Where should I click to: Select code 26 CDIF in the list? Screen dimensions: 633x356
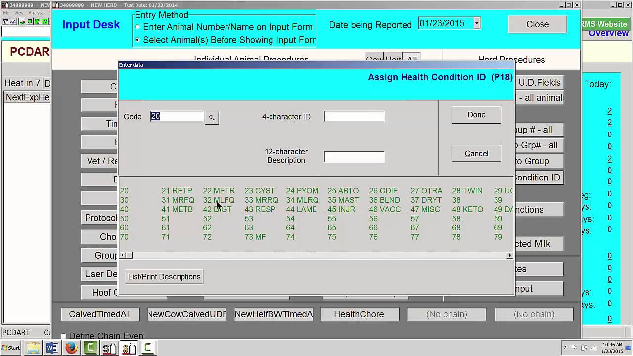pyautogui.click(x=383, y=191)
